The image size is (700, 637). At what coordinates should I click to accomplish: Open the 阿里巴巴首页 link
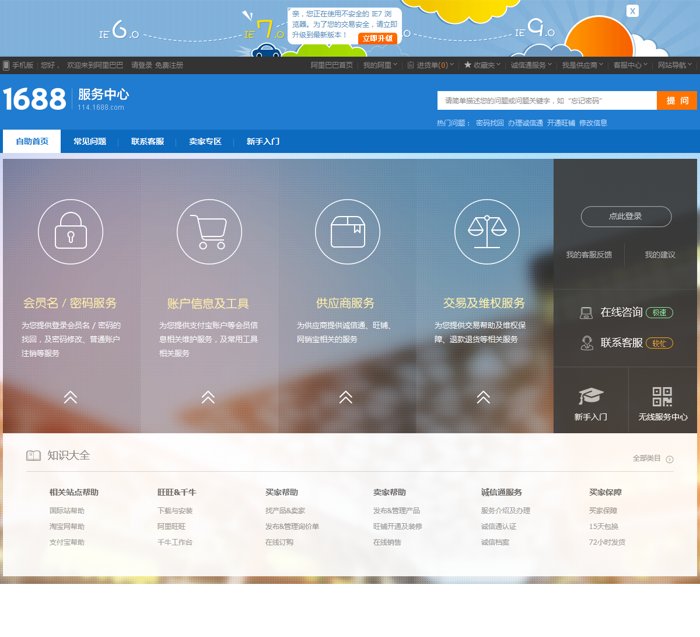point(332,65)
